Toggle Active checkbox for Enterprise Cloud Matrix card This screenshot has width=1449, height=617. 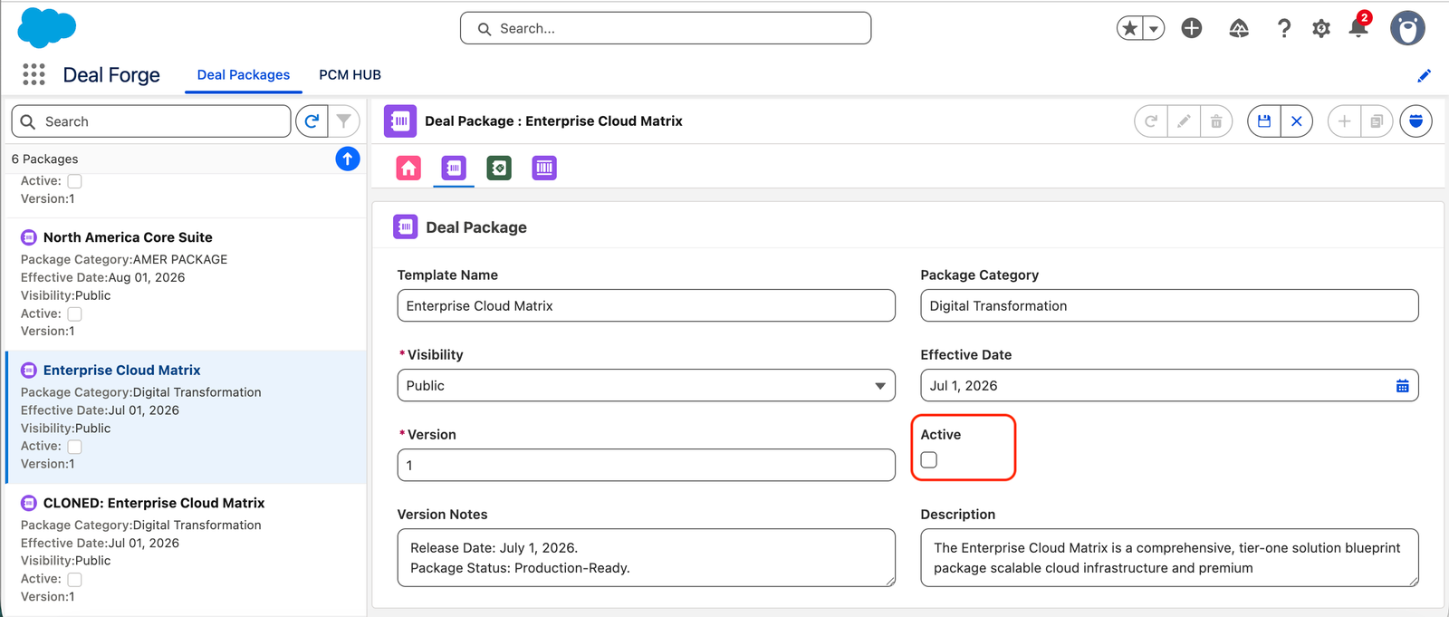[x=75, y=447]
